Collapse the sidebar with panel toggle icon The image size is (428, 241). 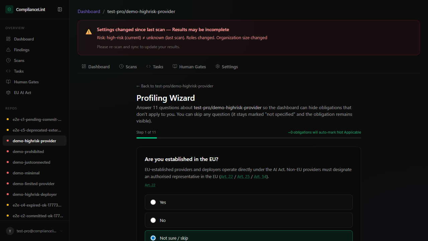click(60, 9)
